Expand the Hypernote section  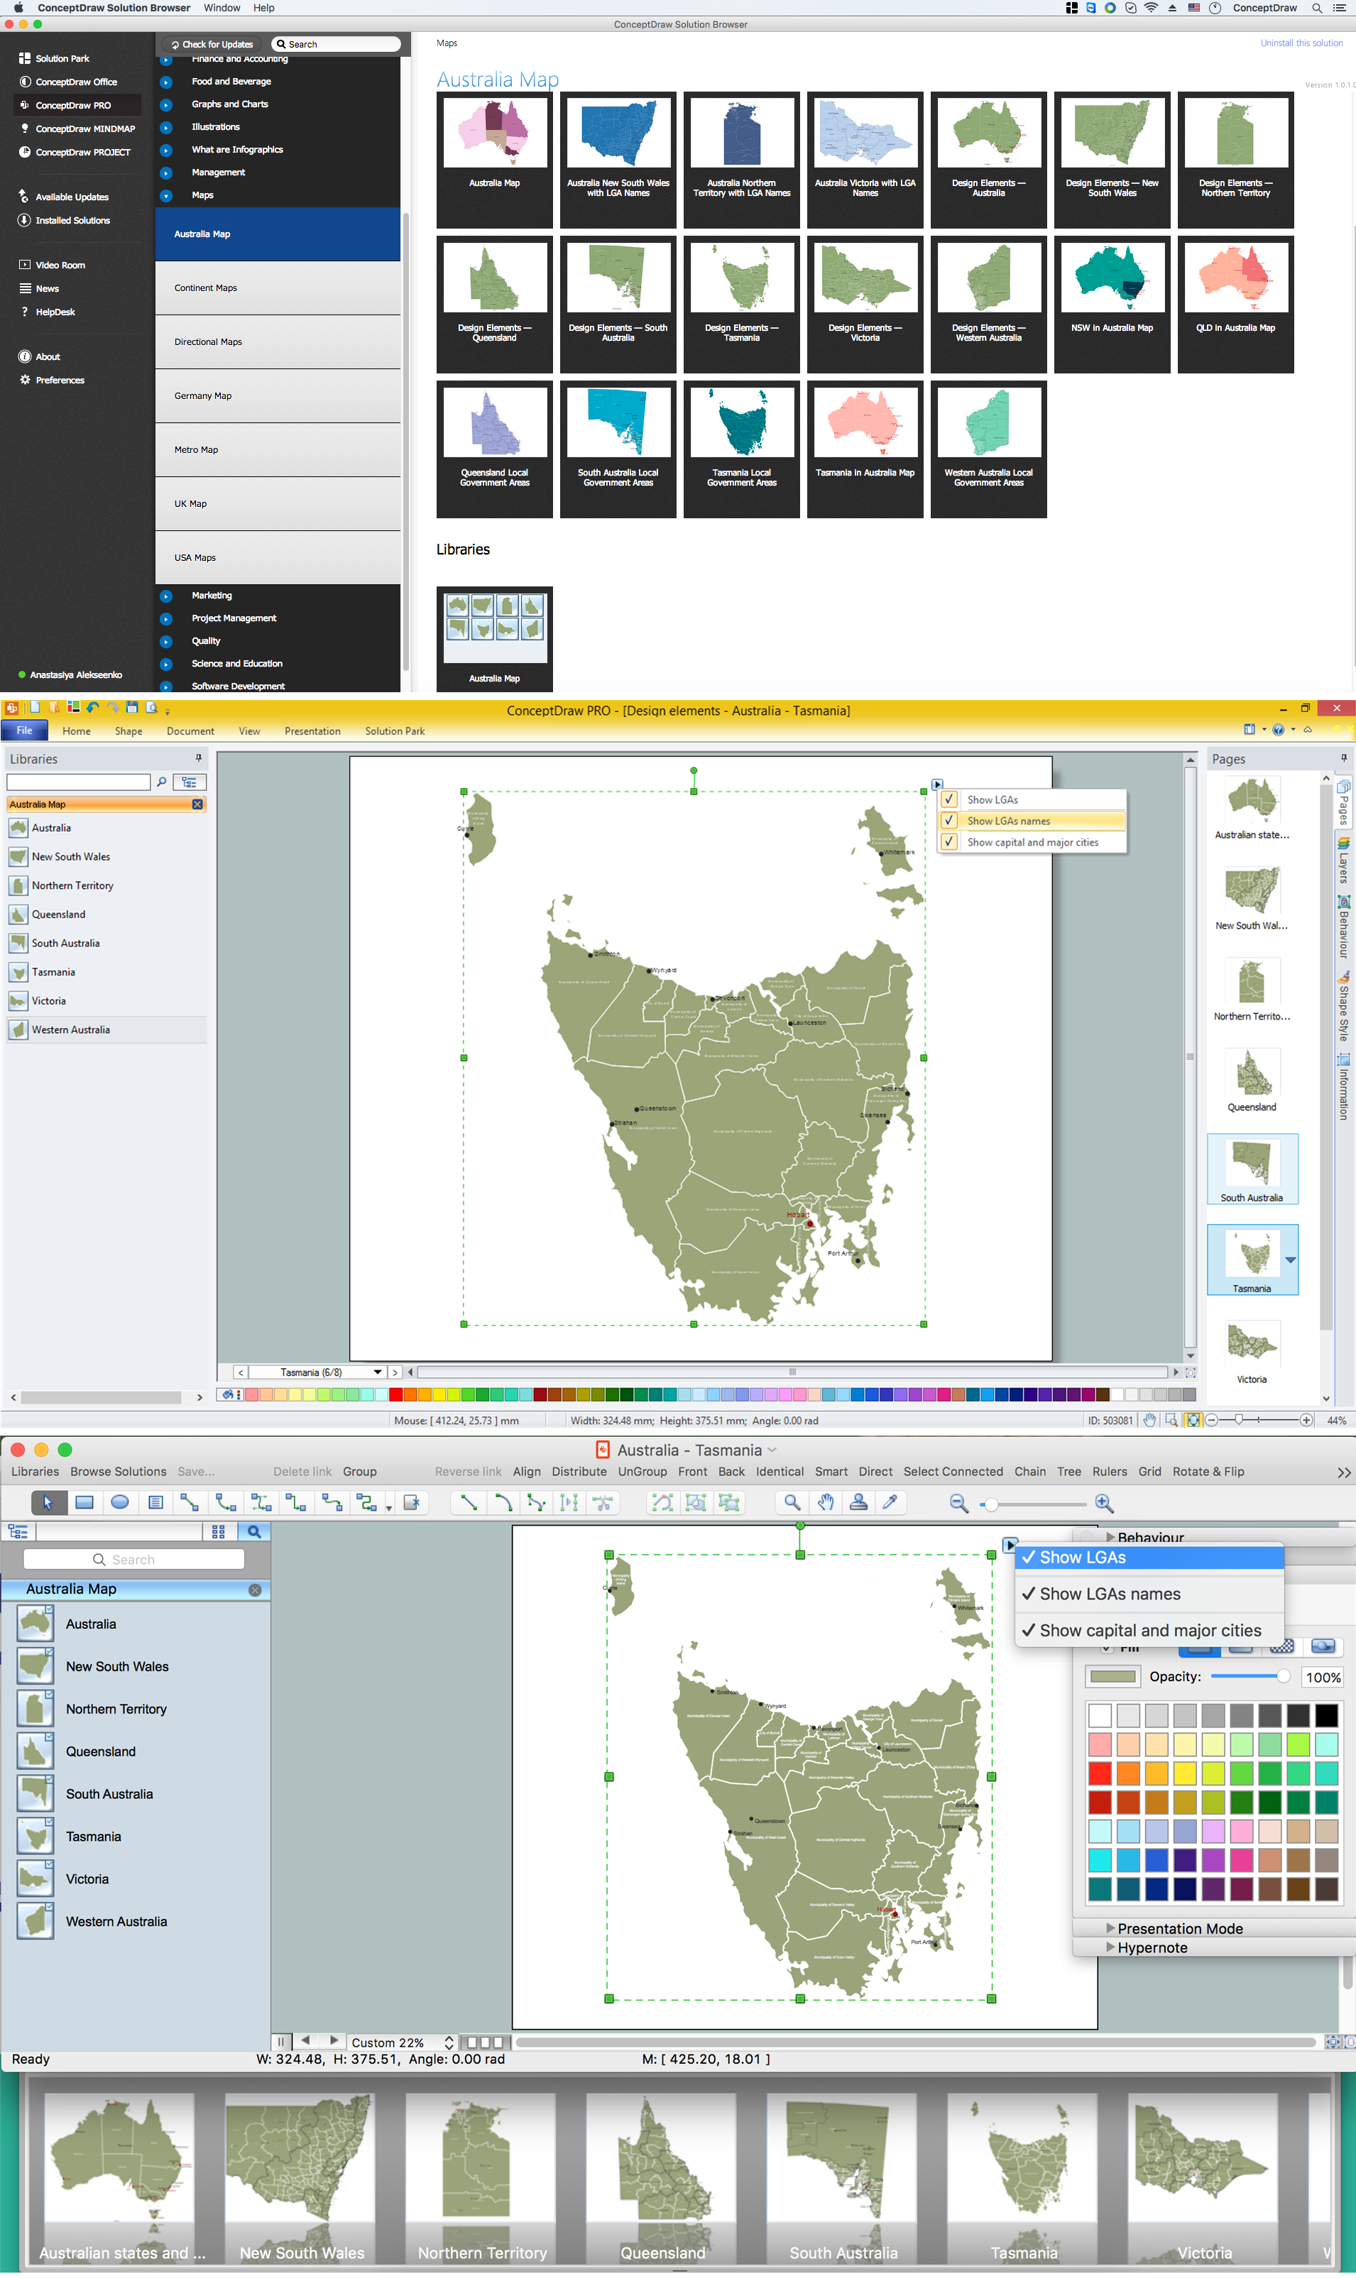pos(1111,1947)
